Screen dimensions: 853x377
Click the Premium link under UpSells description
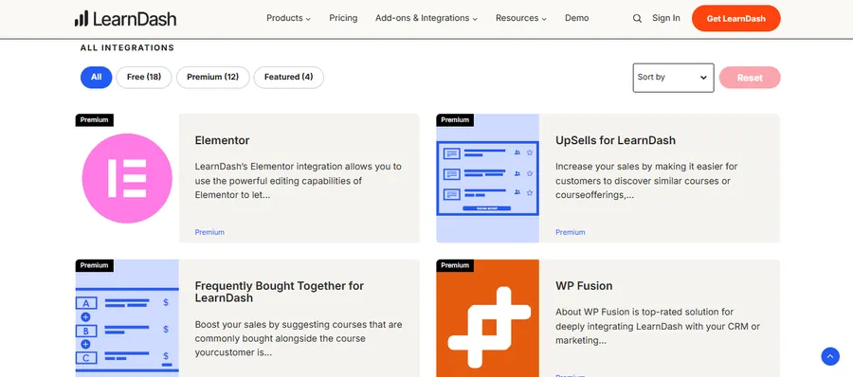571,232
